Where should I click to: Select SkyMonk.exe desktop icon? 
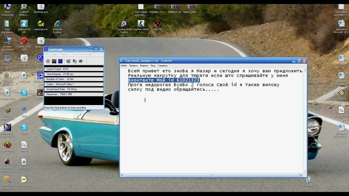[41, 9]
